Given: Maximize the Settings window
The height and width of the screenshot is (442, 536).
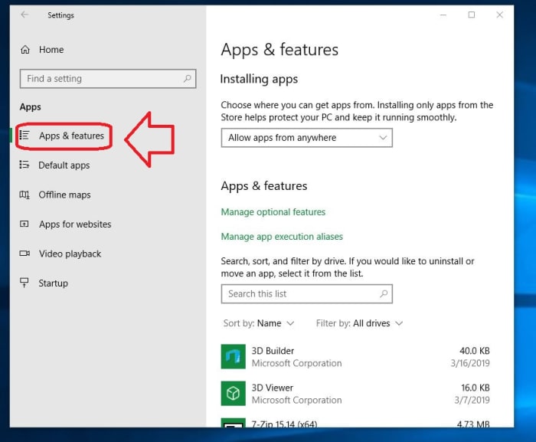Looking at the screenshot, I should 472,15.
